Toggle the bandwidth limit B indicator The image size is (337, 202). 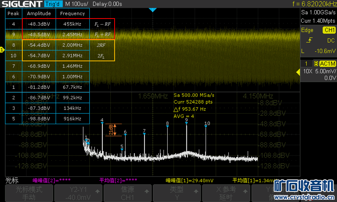click(x=316, y=64)
